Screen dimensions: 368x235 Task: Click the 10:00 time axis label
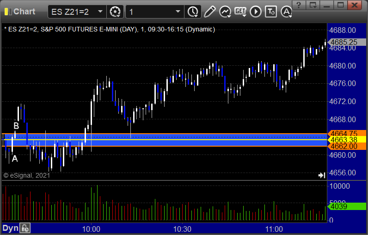click(91, 229)
